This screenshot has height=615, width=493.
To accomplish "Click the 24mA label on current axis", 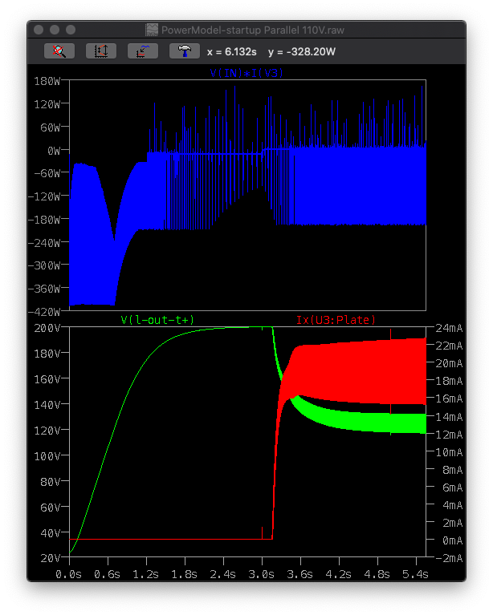I will [x=449, y=328].
